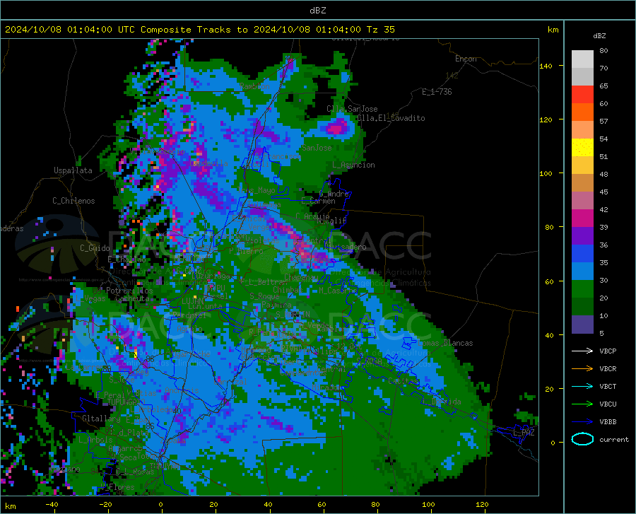
Task: Select the purple 39 dBZ color swatch
Action: 582,236
